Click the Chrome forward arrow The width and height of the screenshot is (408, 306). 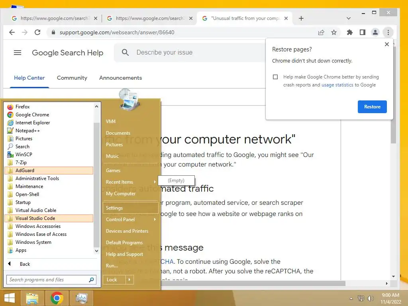coord(25,32)
